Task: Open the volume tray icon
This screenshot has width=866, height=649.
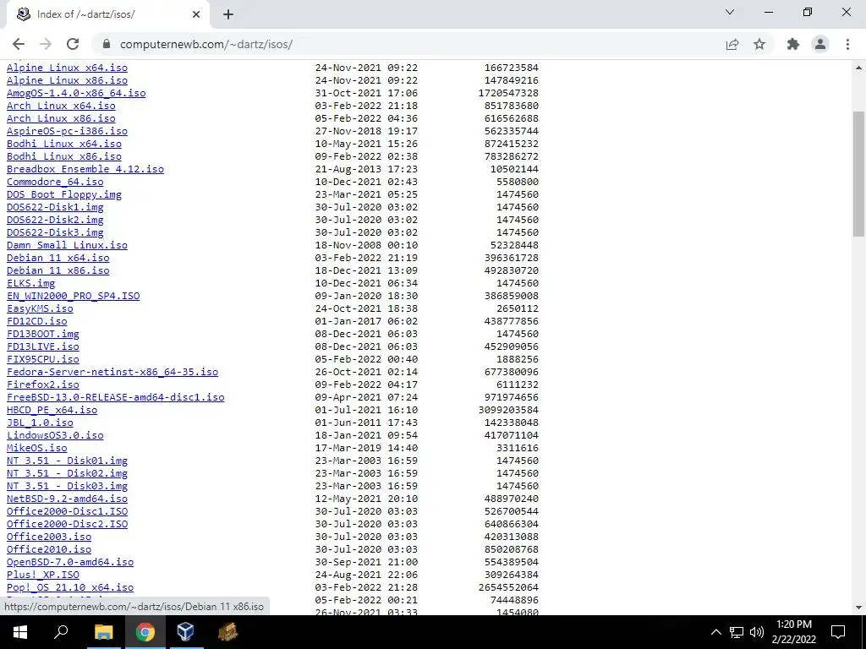Action: (757, 632)
